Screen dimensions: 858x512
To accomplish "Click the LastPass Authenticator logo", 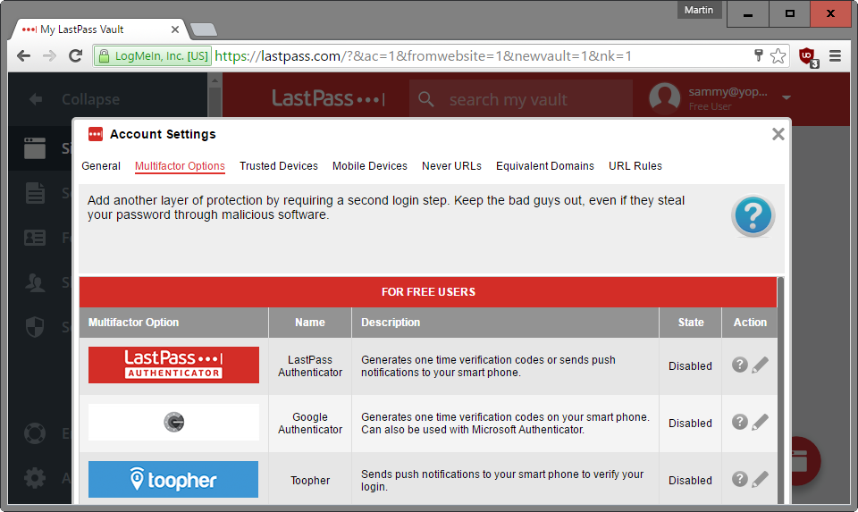I will click(x=173, y=365).
